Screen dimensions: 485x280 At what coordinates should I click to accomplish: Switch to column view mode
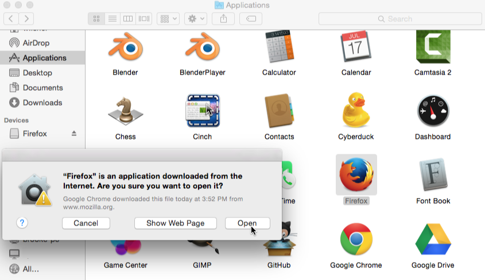point(128,19)
